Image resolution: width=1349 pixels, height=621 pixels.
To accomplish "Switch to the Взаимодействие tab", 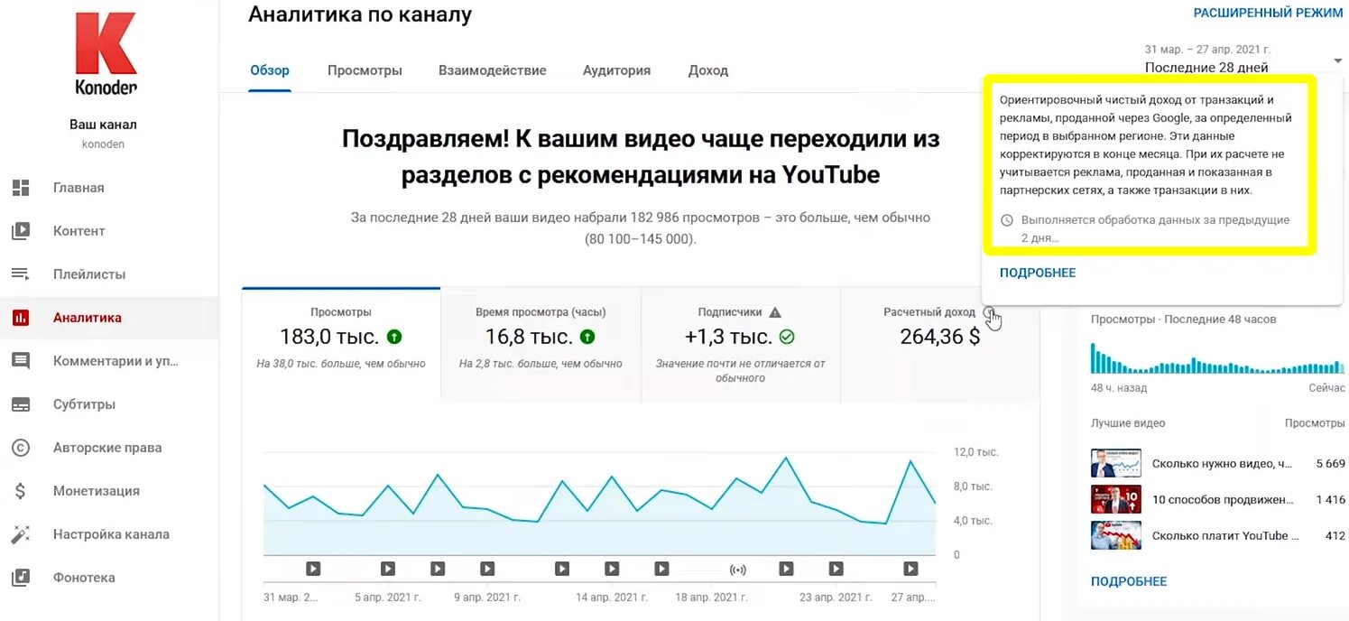I will (x=493, y=70).
